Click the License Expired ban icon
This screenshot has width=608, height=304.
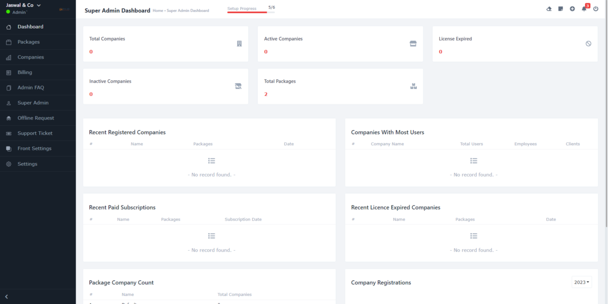coord(588,44)
